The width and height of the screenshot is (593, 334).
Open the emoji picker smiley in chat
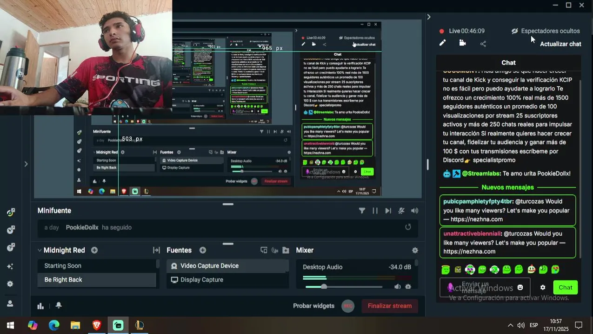coord(520,288)
